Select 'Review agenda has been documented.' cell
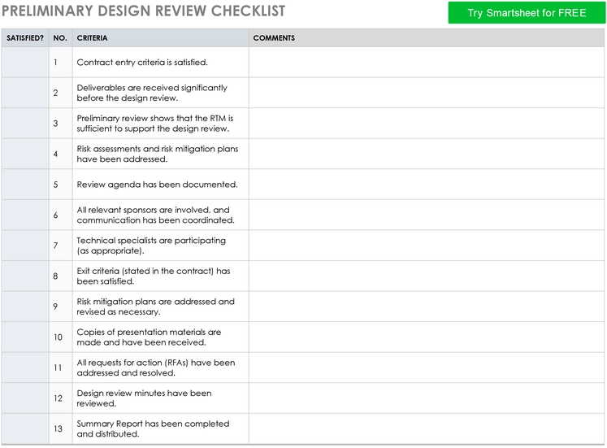This screenshot has width=607, height=448. [x=160, y=185]
